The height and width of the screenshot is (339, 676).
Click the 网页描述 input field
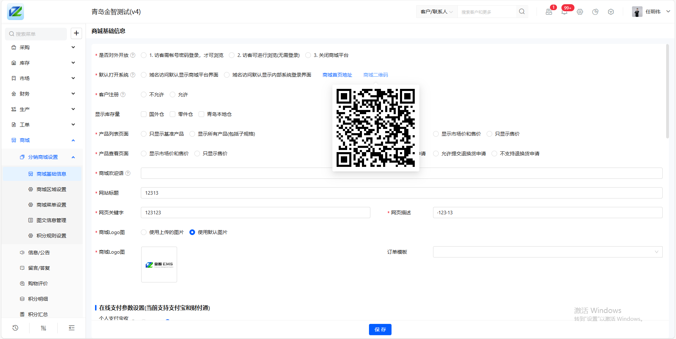pyautogui.click(x=547, y=213)
